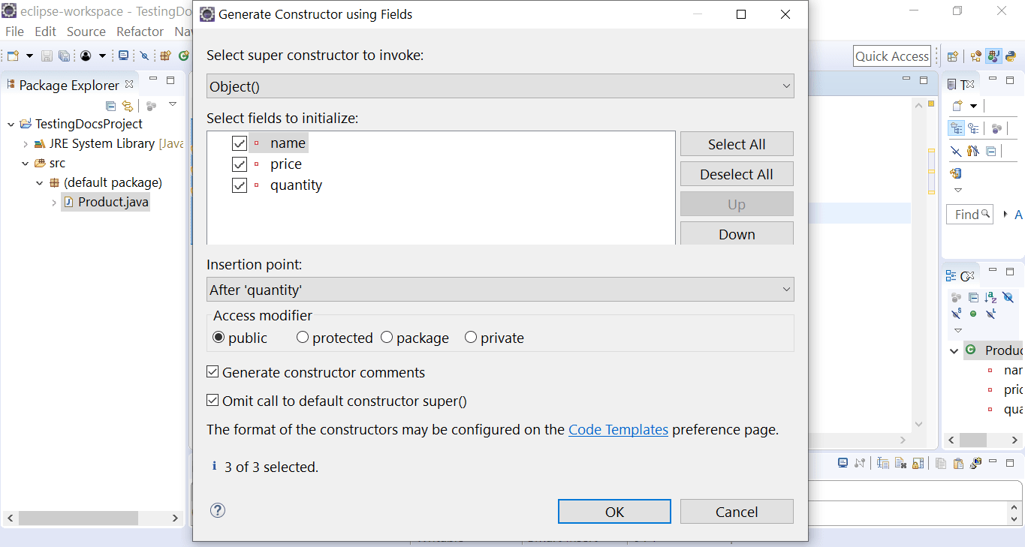The width and height of the screenshot is (1025, 547).
Task: Open the Insertion point dropdown
Action: tap(785, 289)
